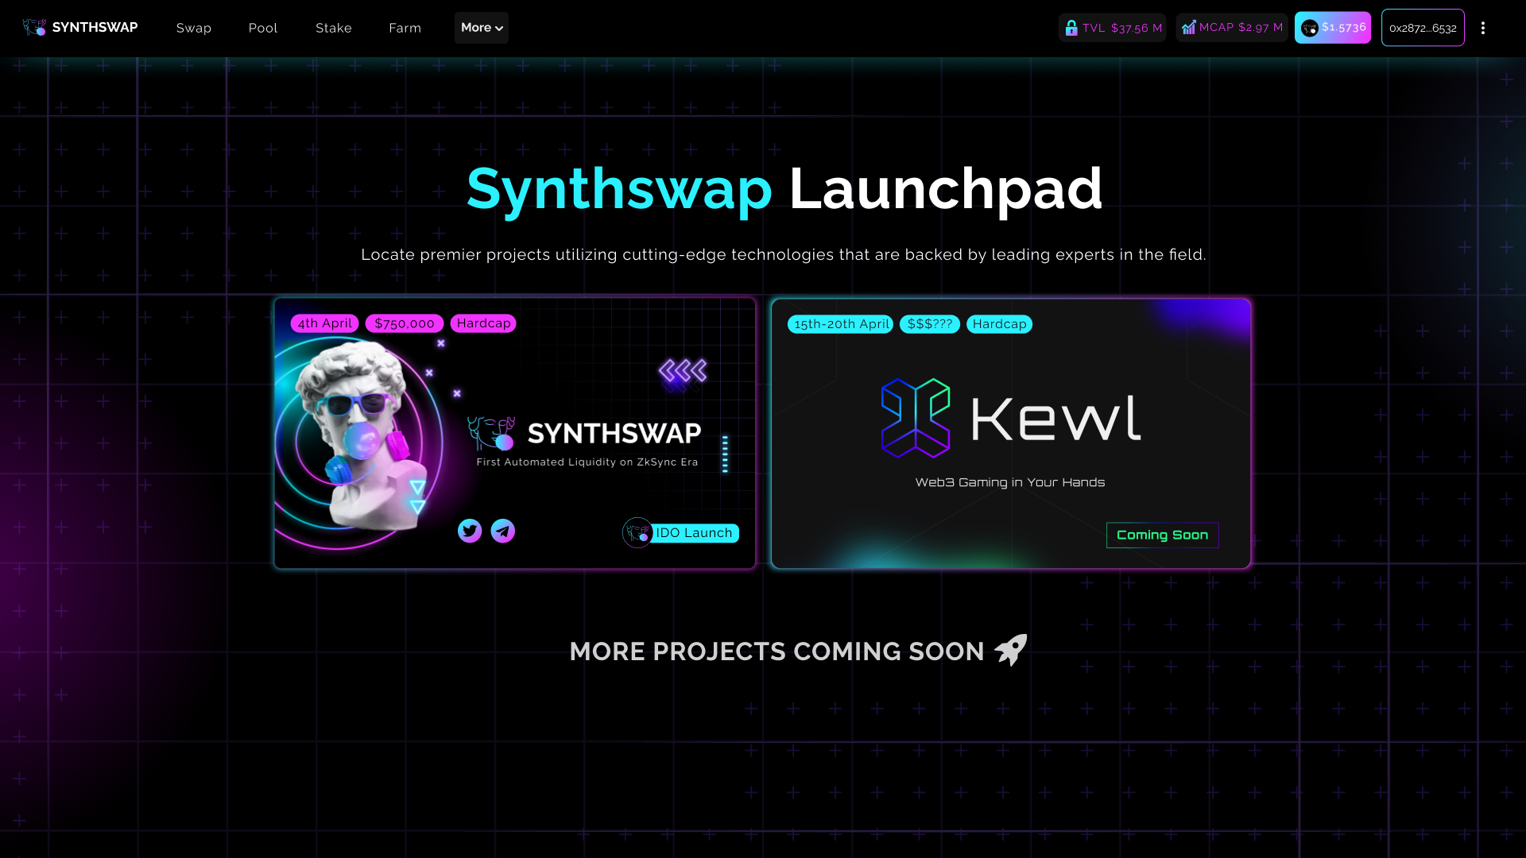The height and width of the screenshot is (858, 1526).
Task: Click the IDO Launch button
Action: [x=693, y=533]
